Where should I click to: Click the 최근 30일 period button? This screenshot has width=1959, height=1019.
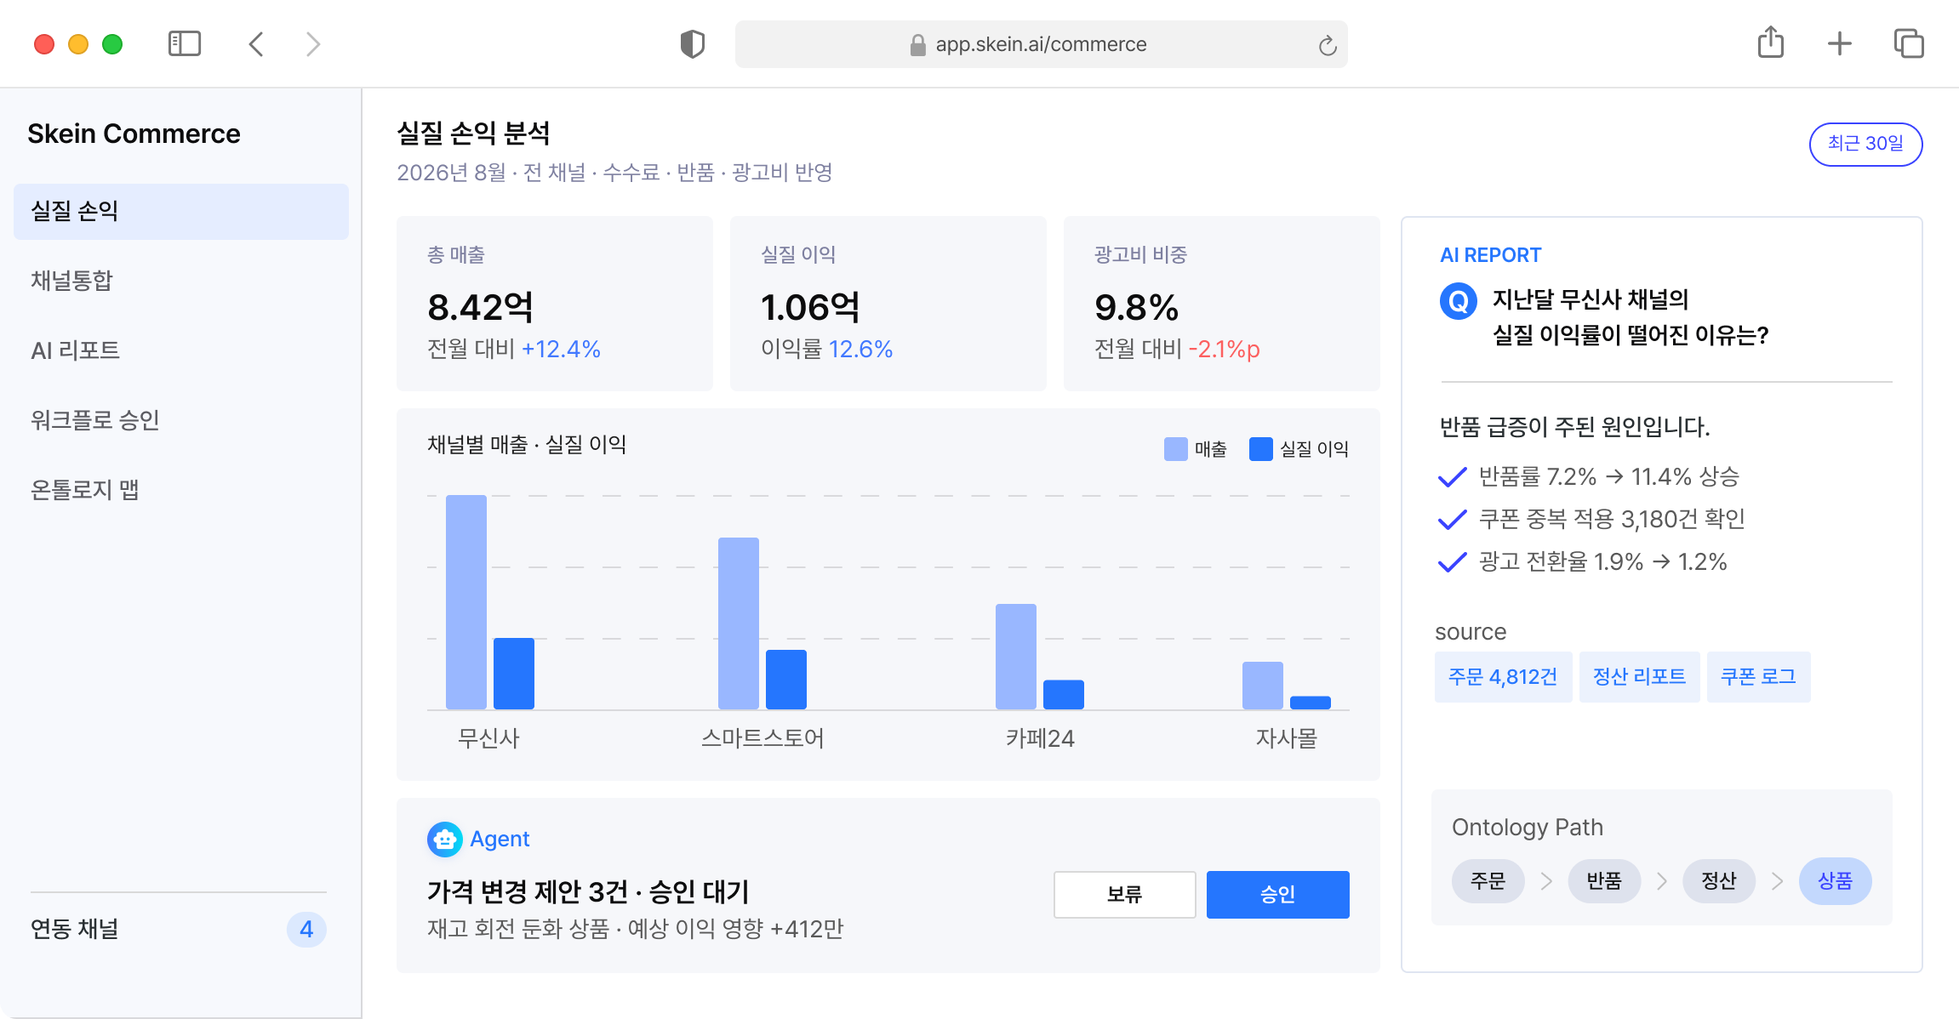tap(1865, 144)
